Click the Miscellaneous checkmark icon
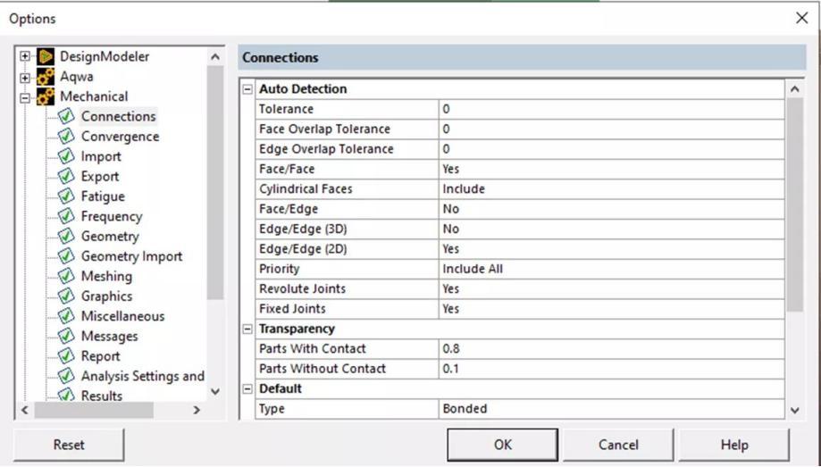Viewport: 821px width, 467px height. pos(66,316)
